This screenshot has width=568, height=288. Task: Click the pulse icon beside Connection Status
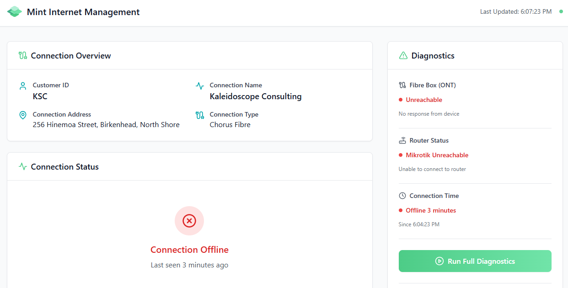click(x=23, y=166)
